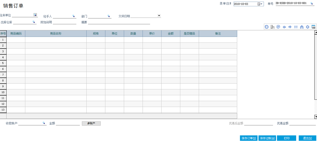Click the rightmost window-with-glasses toolbar icon

[313, 27]
